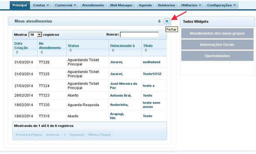Open the Mostrar registros count dropdown
Screen dimensions: 256x154
coord(39,35)
